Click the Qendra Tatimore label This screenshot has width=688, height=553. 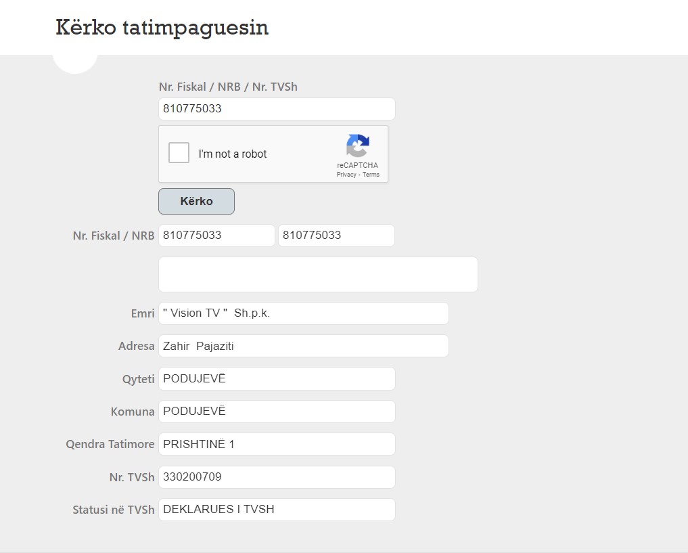110,444
